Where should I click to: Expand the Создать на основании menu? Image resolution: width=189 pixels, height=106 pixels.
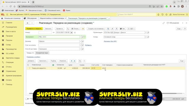pyautogui.click(x=96, y=29)
